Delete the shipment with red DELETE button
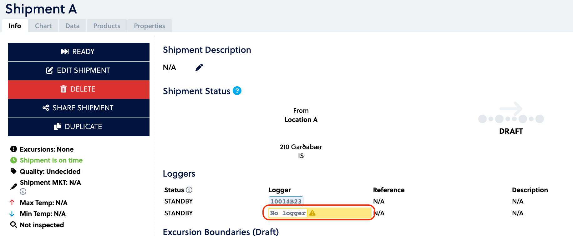 pos(79,89)
